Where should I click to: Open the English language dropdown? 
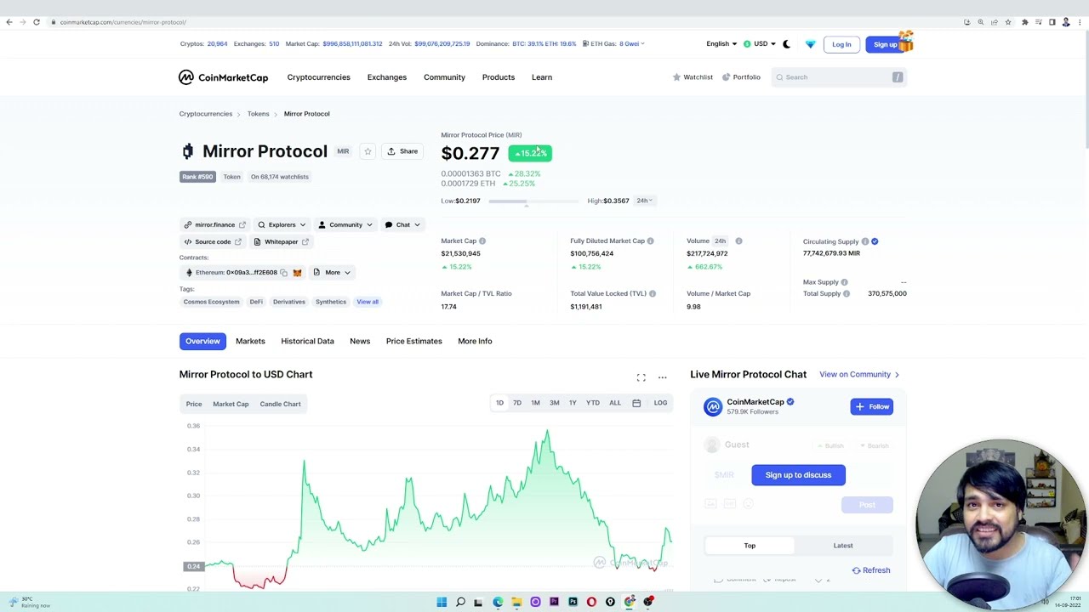coord(721,44)
